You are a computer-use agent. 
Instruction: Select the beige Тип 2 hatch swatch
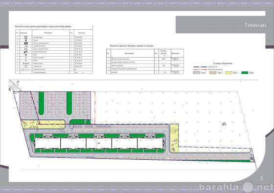(x=213, y=73)
